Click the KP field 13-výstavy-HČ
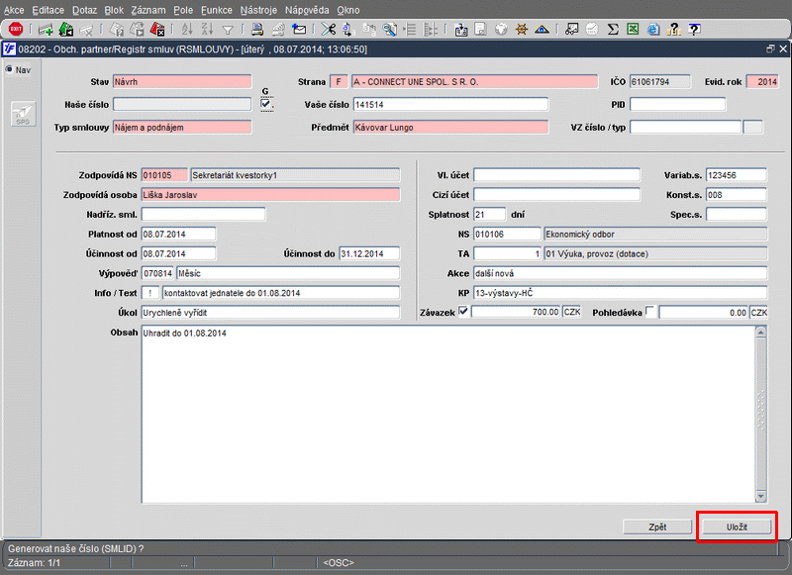 tap(621, 293)
